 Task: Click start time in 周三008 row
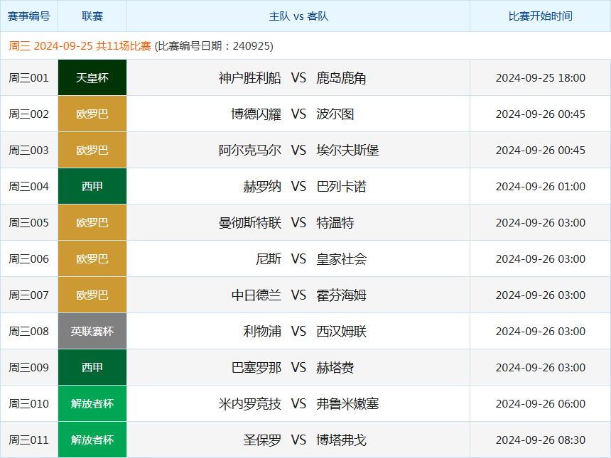coord(541,332)
